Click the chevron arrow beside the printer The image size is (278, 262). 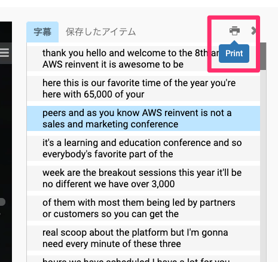(253, 31)
